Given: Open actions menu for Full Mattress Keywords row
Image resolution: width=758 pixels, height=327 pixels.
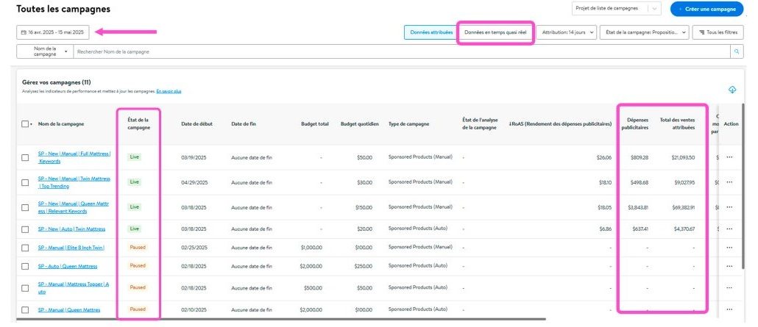Looking at the screenshot, I should point(729,157).
